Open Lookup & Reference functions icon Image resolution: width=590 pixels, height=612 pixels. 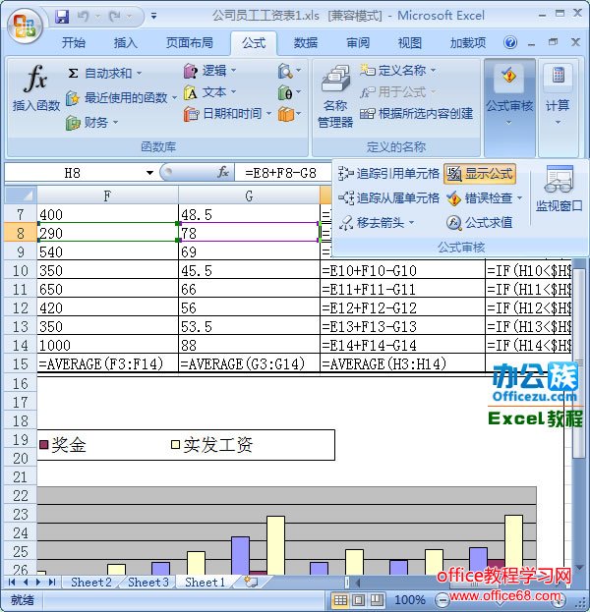(289, 71)
